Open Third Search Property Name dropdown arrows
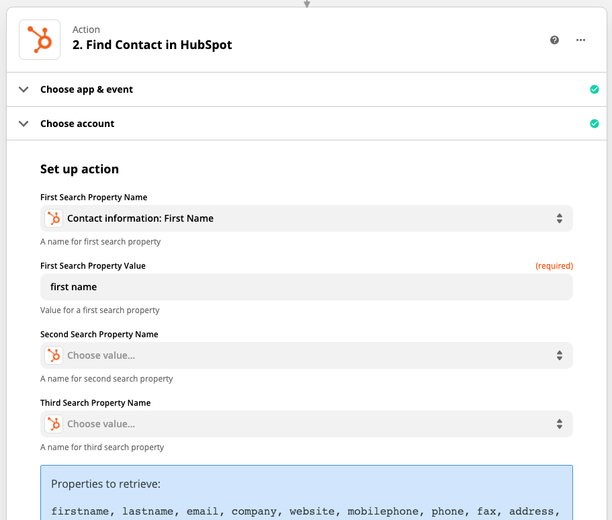Screen dimensions: 612x520 (x=560, y=424)
